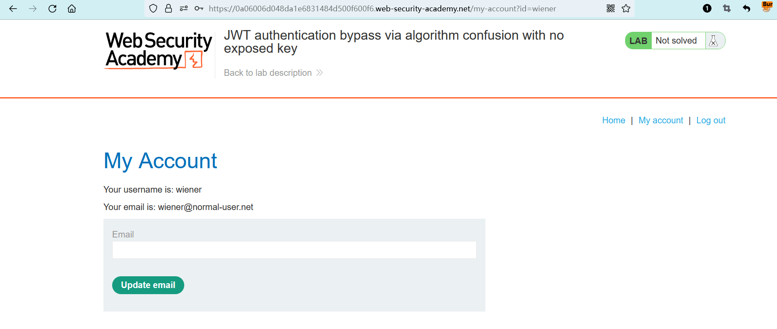Open My account navigation link
This screenshot has height=329, width=777.
(660, 120)
